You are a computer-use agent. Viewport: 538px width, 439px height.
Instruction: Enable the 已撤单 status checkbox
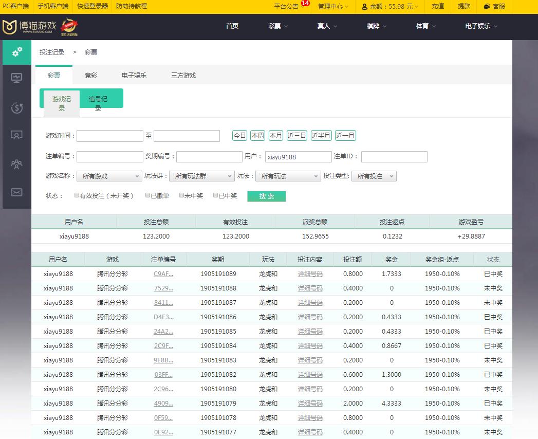click(148, 196)
